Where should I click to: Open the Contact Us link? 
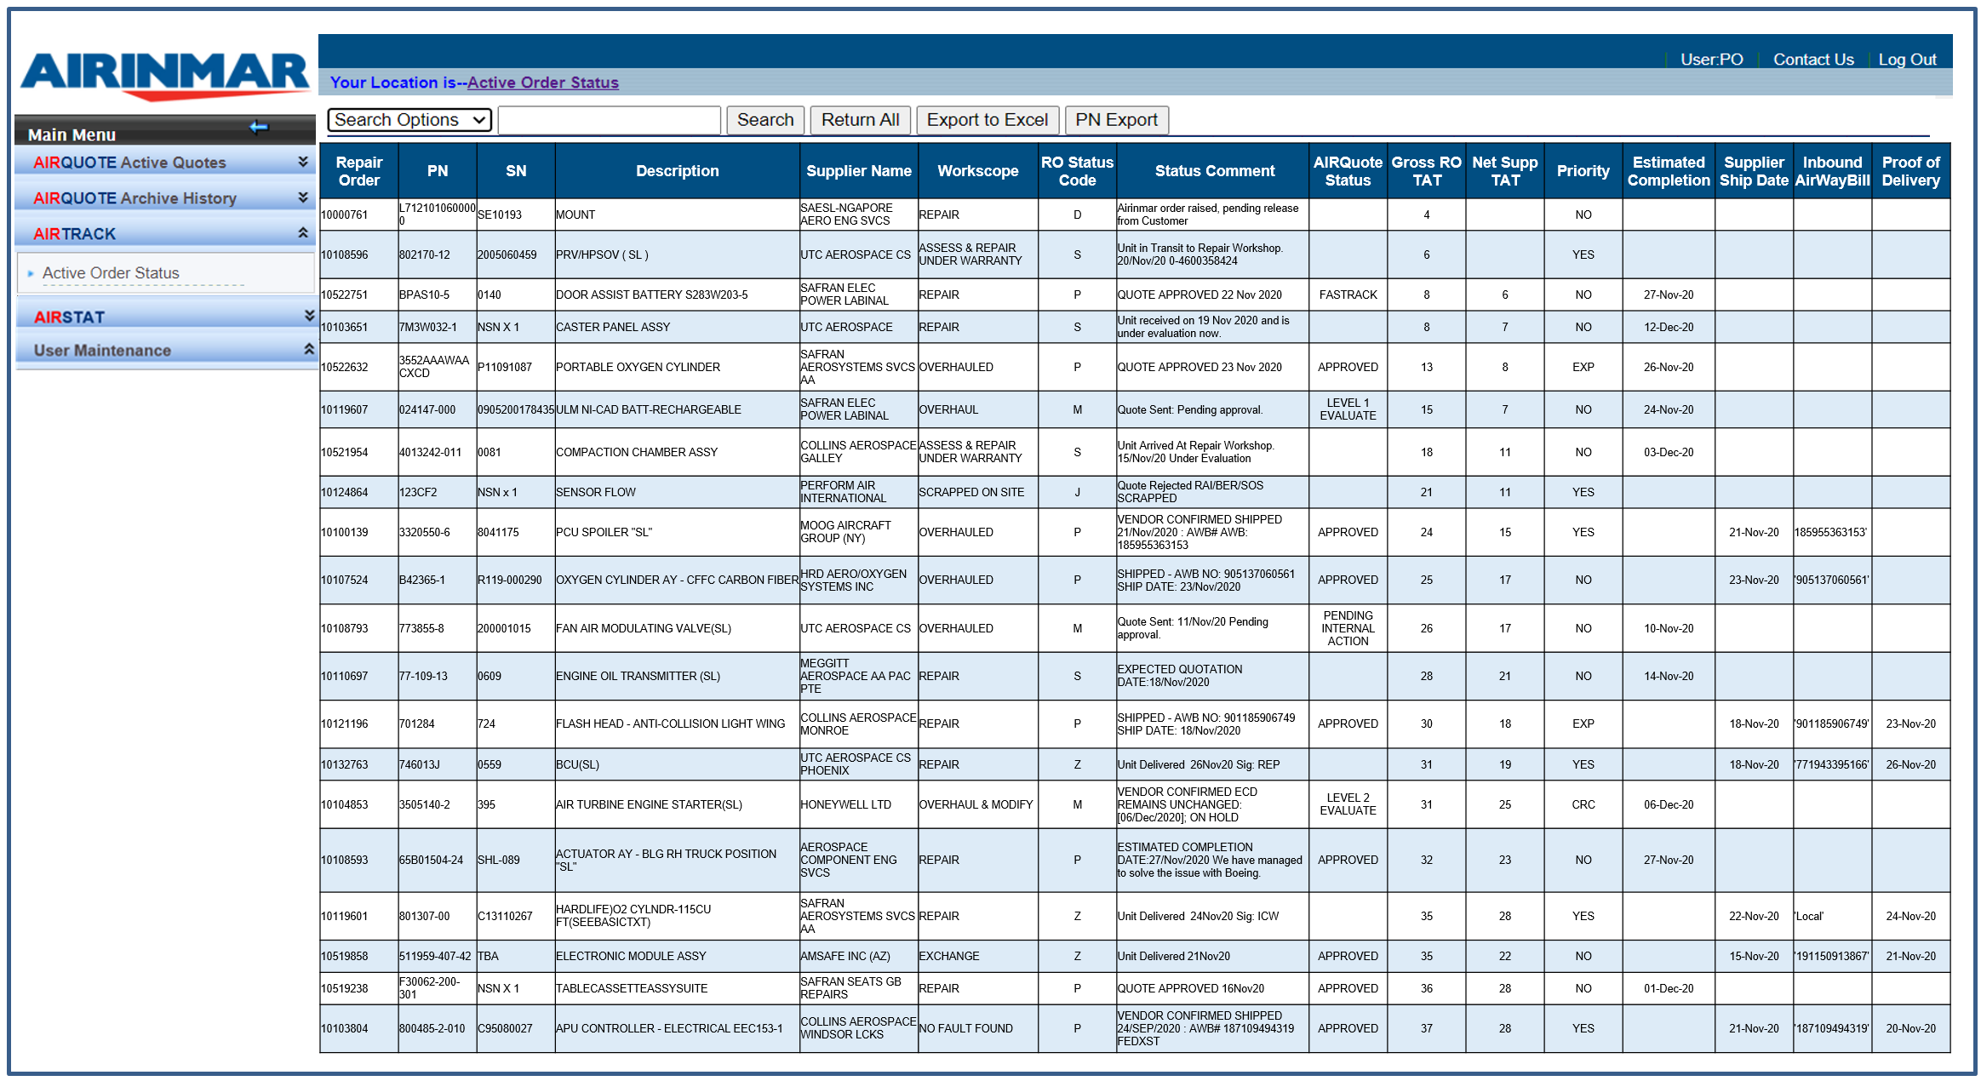click(x=1812, y=60)
